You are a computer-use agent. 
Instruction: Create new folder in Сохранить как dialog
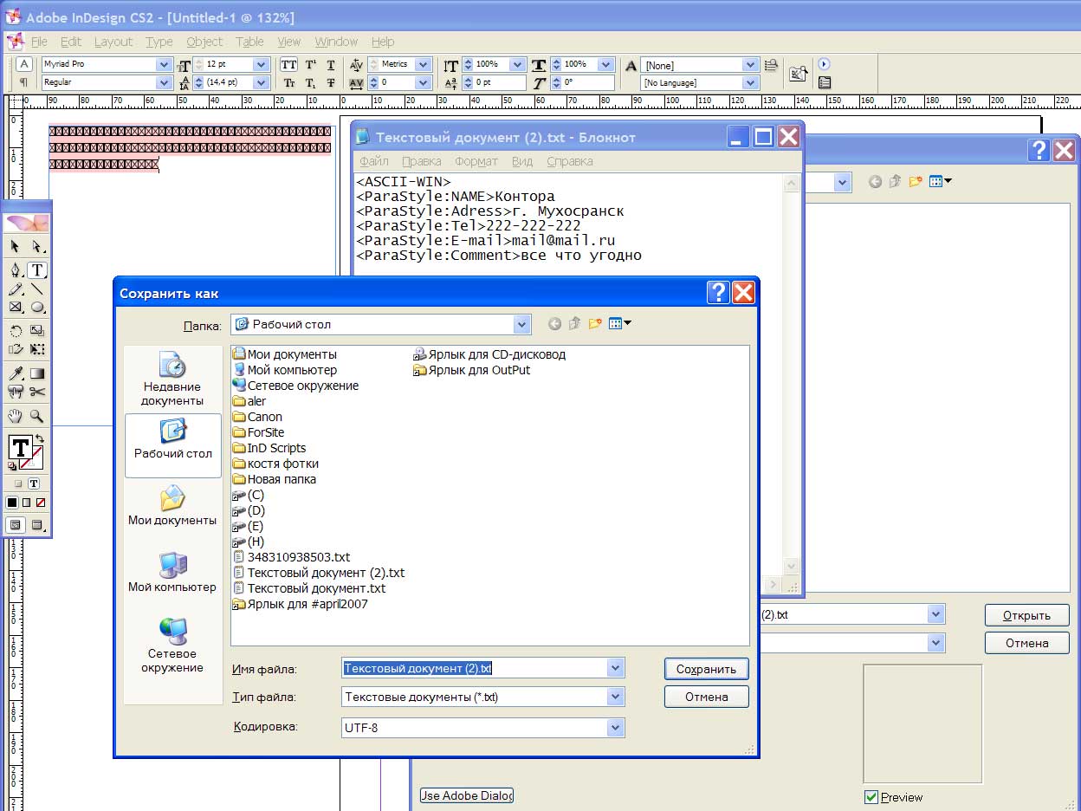(595, 324)
